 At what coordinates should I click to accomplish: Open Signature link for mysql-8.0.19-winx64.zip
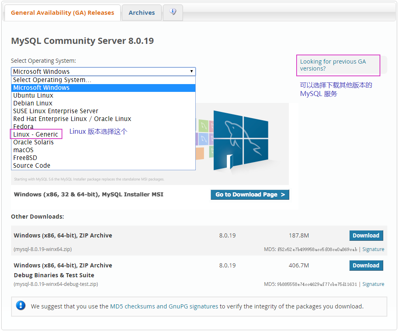(x=373, y=249)
